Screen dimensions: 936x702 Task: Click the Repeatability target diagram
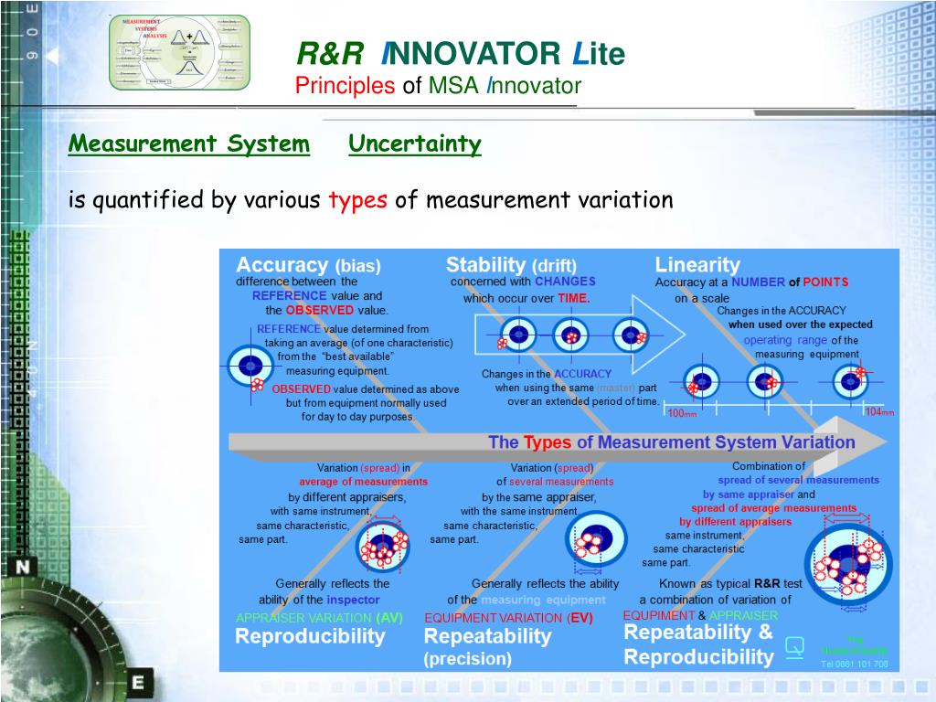tap(595, 538)
